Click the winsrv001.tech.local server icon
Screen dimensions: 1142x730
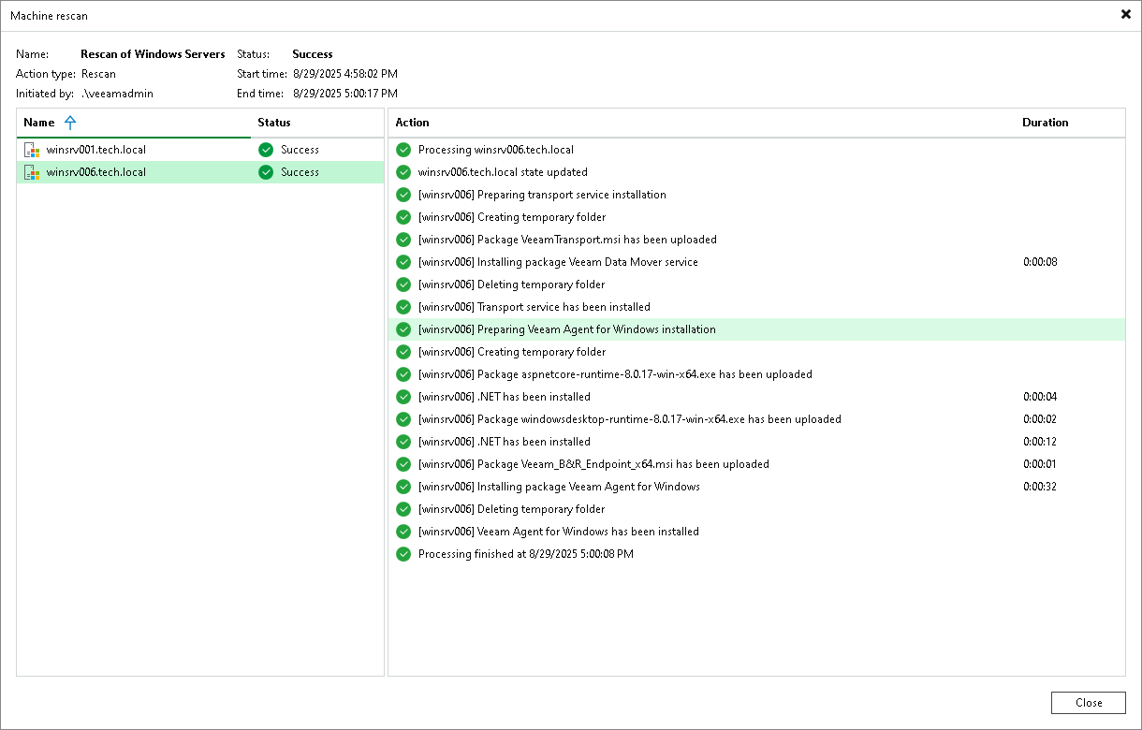point(31,150)
